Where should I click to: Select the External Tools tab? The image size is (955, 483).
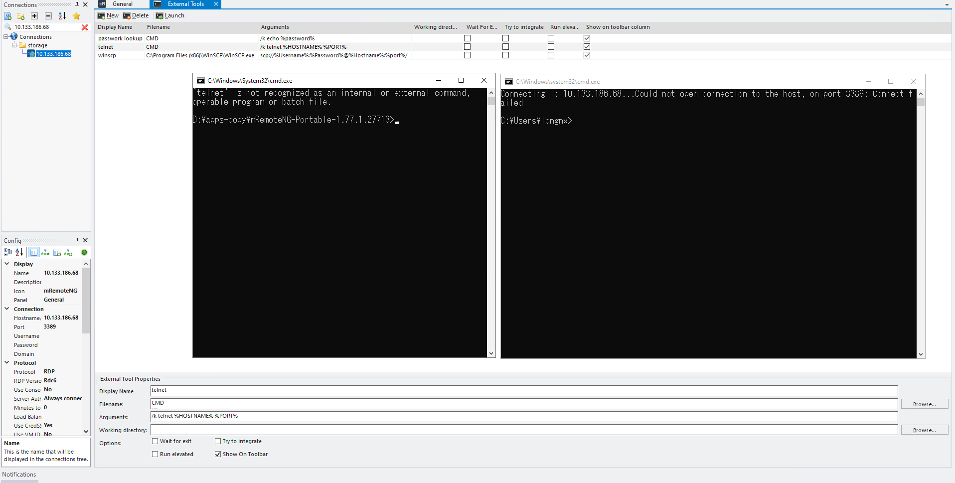pyautogui.click(x=184, y=4)
